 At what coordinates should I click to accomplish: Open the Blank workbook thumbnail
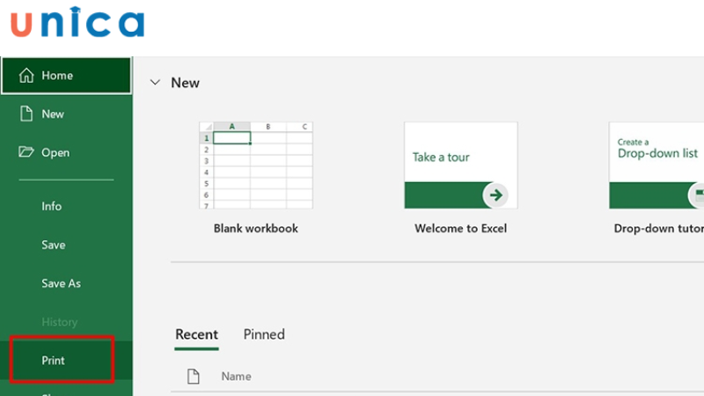tap(255, 165)
